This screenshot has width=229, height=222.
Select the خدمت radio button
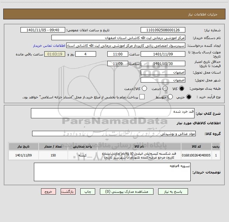tap(165, 89)
